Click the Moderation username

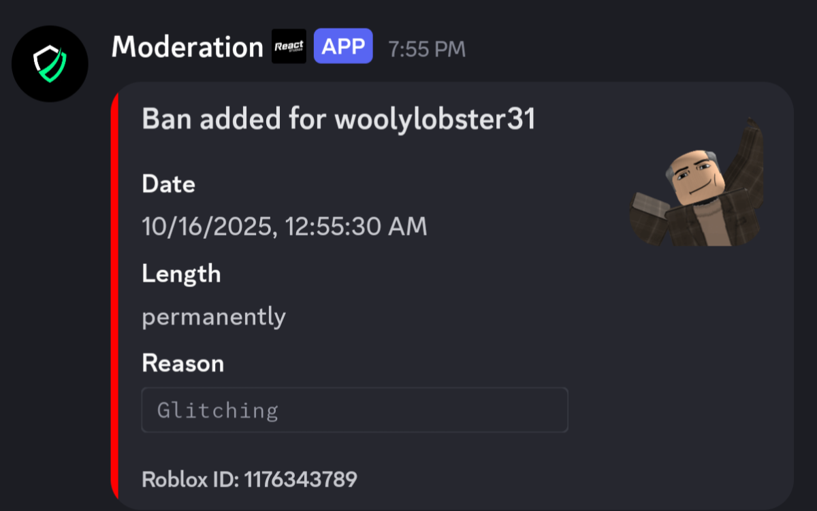click(x=187, y=47)
